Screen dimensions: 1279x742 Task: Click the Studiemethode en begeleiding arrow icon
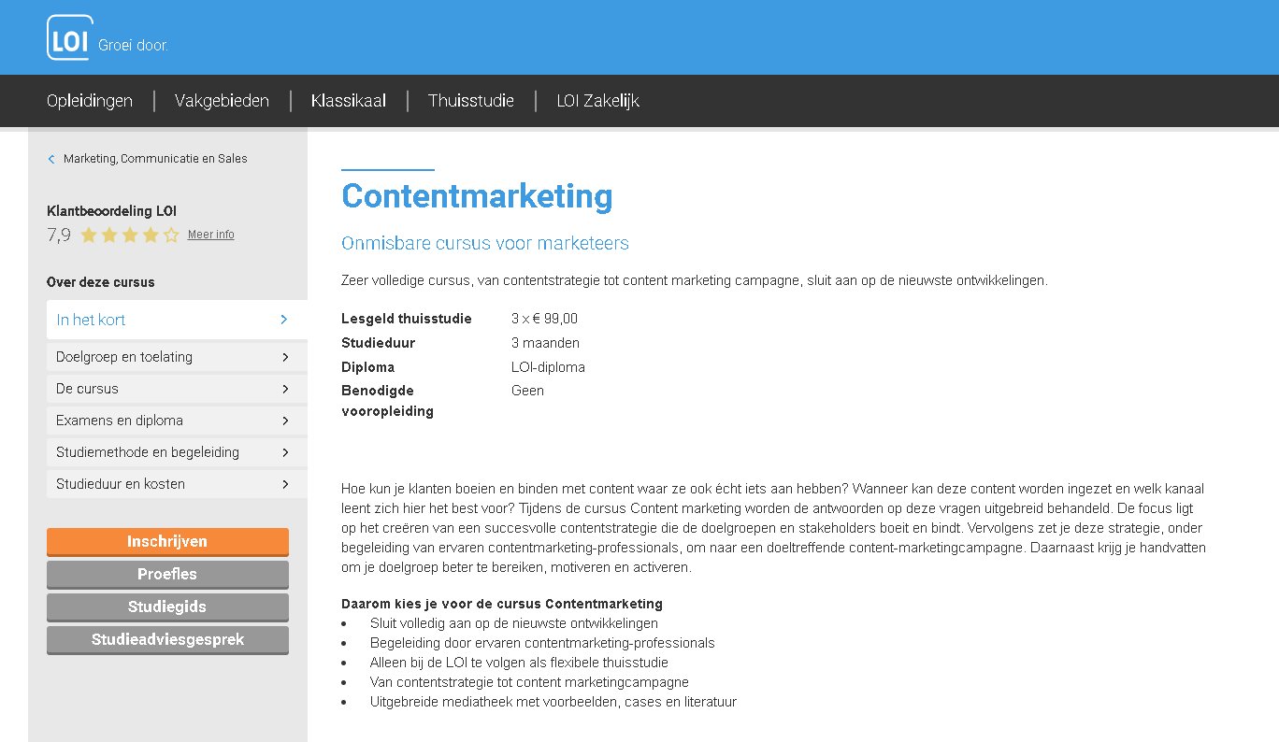coord(285,452)
